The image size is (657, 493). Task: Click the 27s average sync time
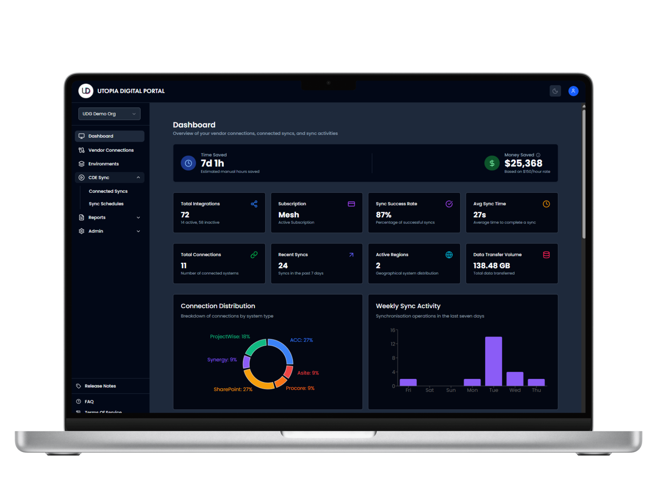[x=479, y=215]
